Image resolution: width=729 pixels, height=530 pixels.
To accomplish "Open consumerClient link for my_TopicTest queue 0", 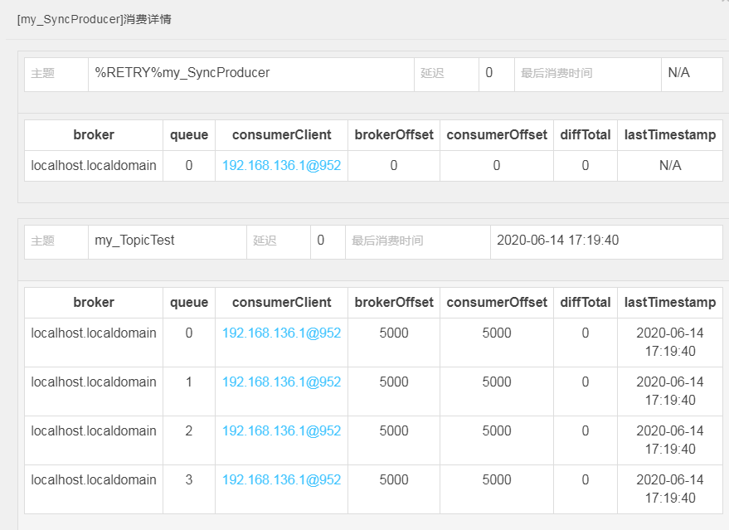I will pyautogui.click(x=281, y=333).
